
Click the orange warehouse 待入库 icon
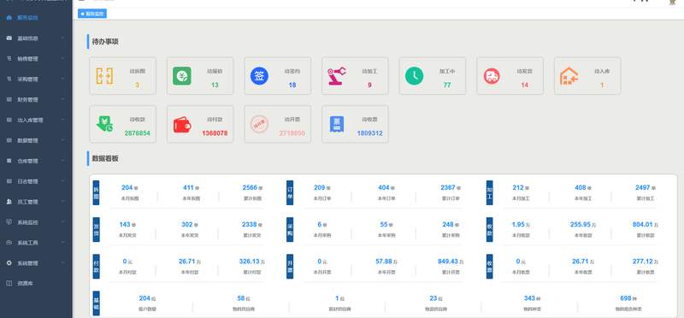point(569,76)
